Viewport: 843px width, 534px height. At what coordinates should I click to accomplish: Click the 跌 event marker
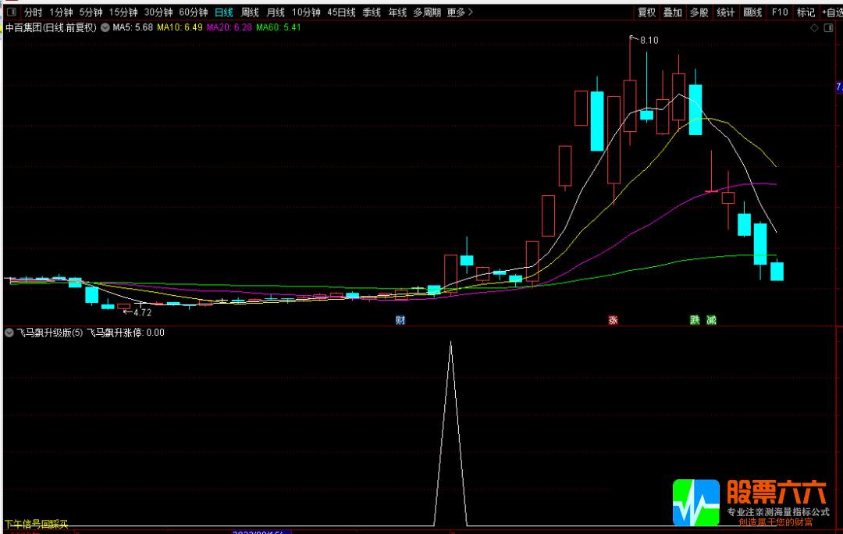tap(695, 320)
